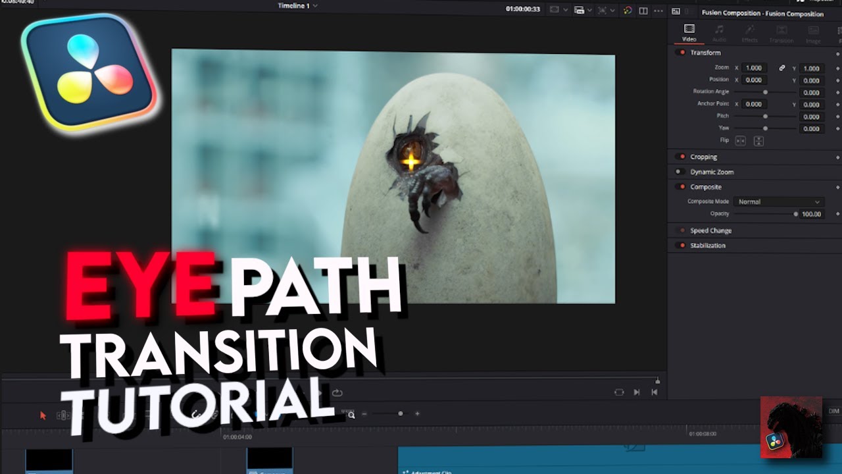
Task: Click the viewer timecode 01:00:00:33
Action: click(x=523, y=9)
